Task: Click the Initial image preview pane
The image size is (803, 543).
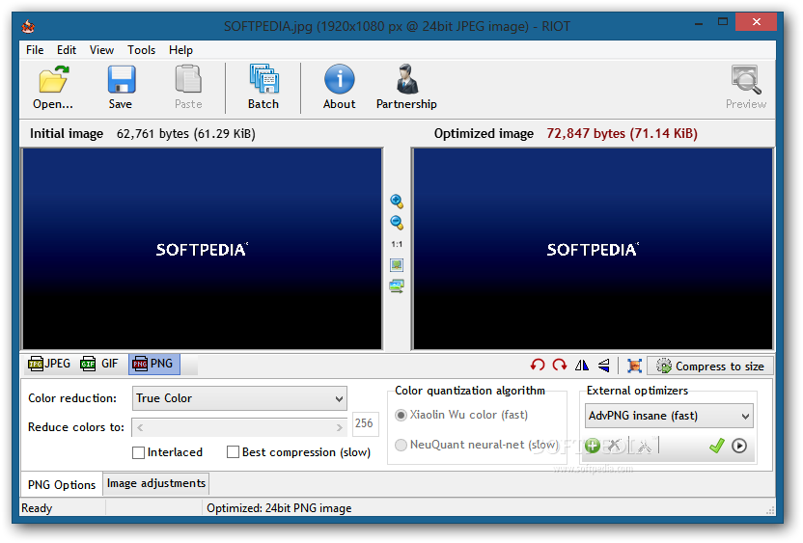Action: pyautogui.click(x=202, y=249)
